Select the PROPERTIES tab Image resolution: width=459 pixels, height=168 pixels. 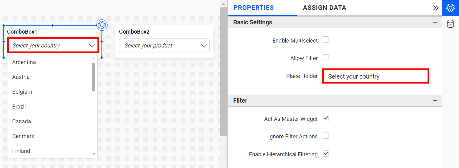pos(254,8)
